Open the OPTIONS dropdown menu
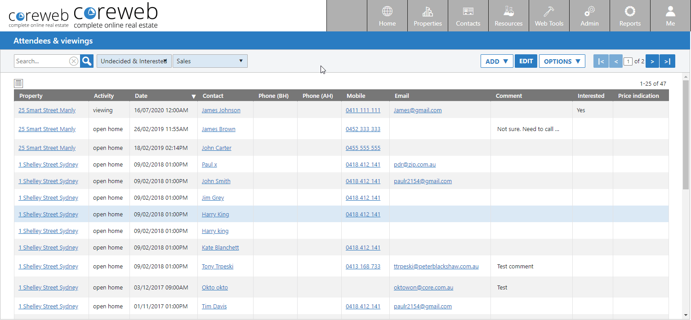This screenshot has width=691, height=320. tap(562, 61)
